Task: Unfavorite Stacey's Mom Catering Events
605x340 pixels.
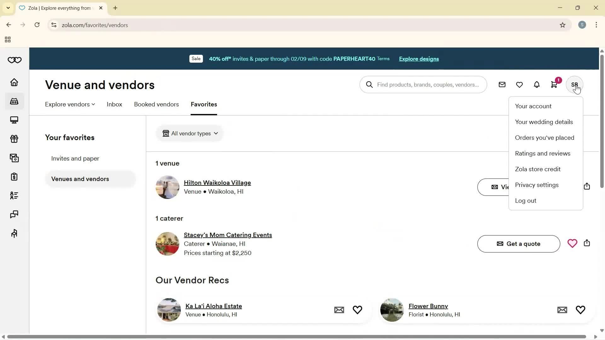Action: (x=572, y=243)
